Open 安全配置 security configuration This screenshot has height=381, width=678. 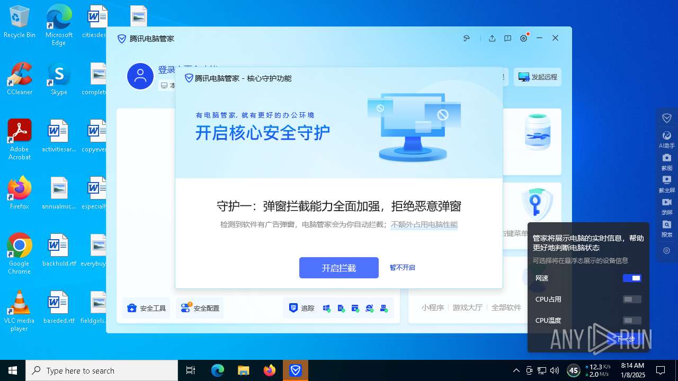pos(200,308)
